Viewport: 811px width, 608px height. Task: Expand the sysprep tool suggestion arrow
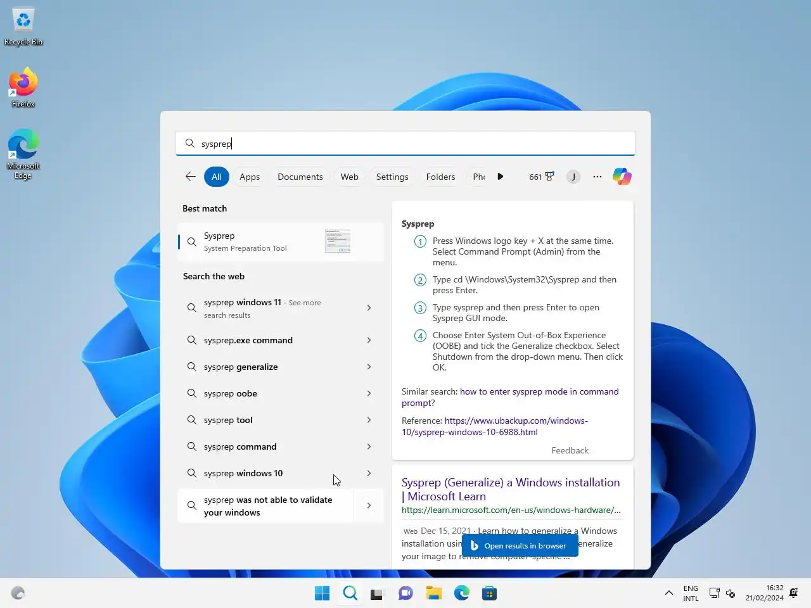(x=369, y=420)
